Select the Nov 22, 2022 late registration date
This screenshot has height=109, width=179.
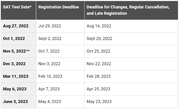(99, 64)
